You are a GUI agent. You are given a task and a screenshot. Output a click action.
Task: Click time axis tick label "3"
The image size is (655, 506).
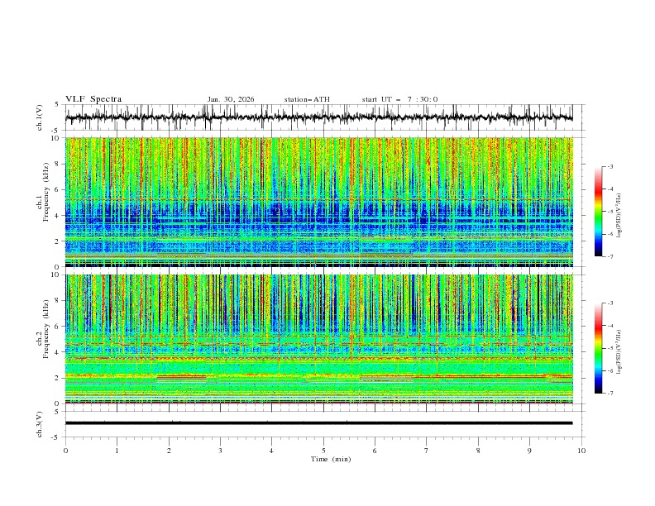(x=220, y=451)
